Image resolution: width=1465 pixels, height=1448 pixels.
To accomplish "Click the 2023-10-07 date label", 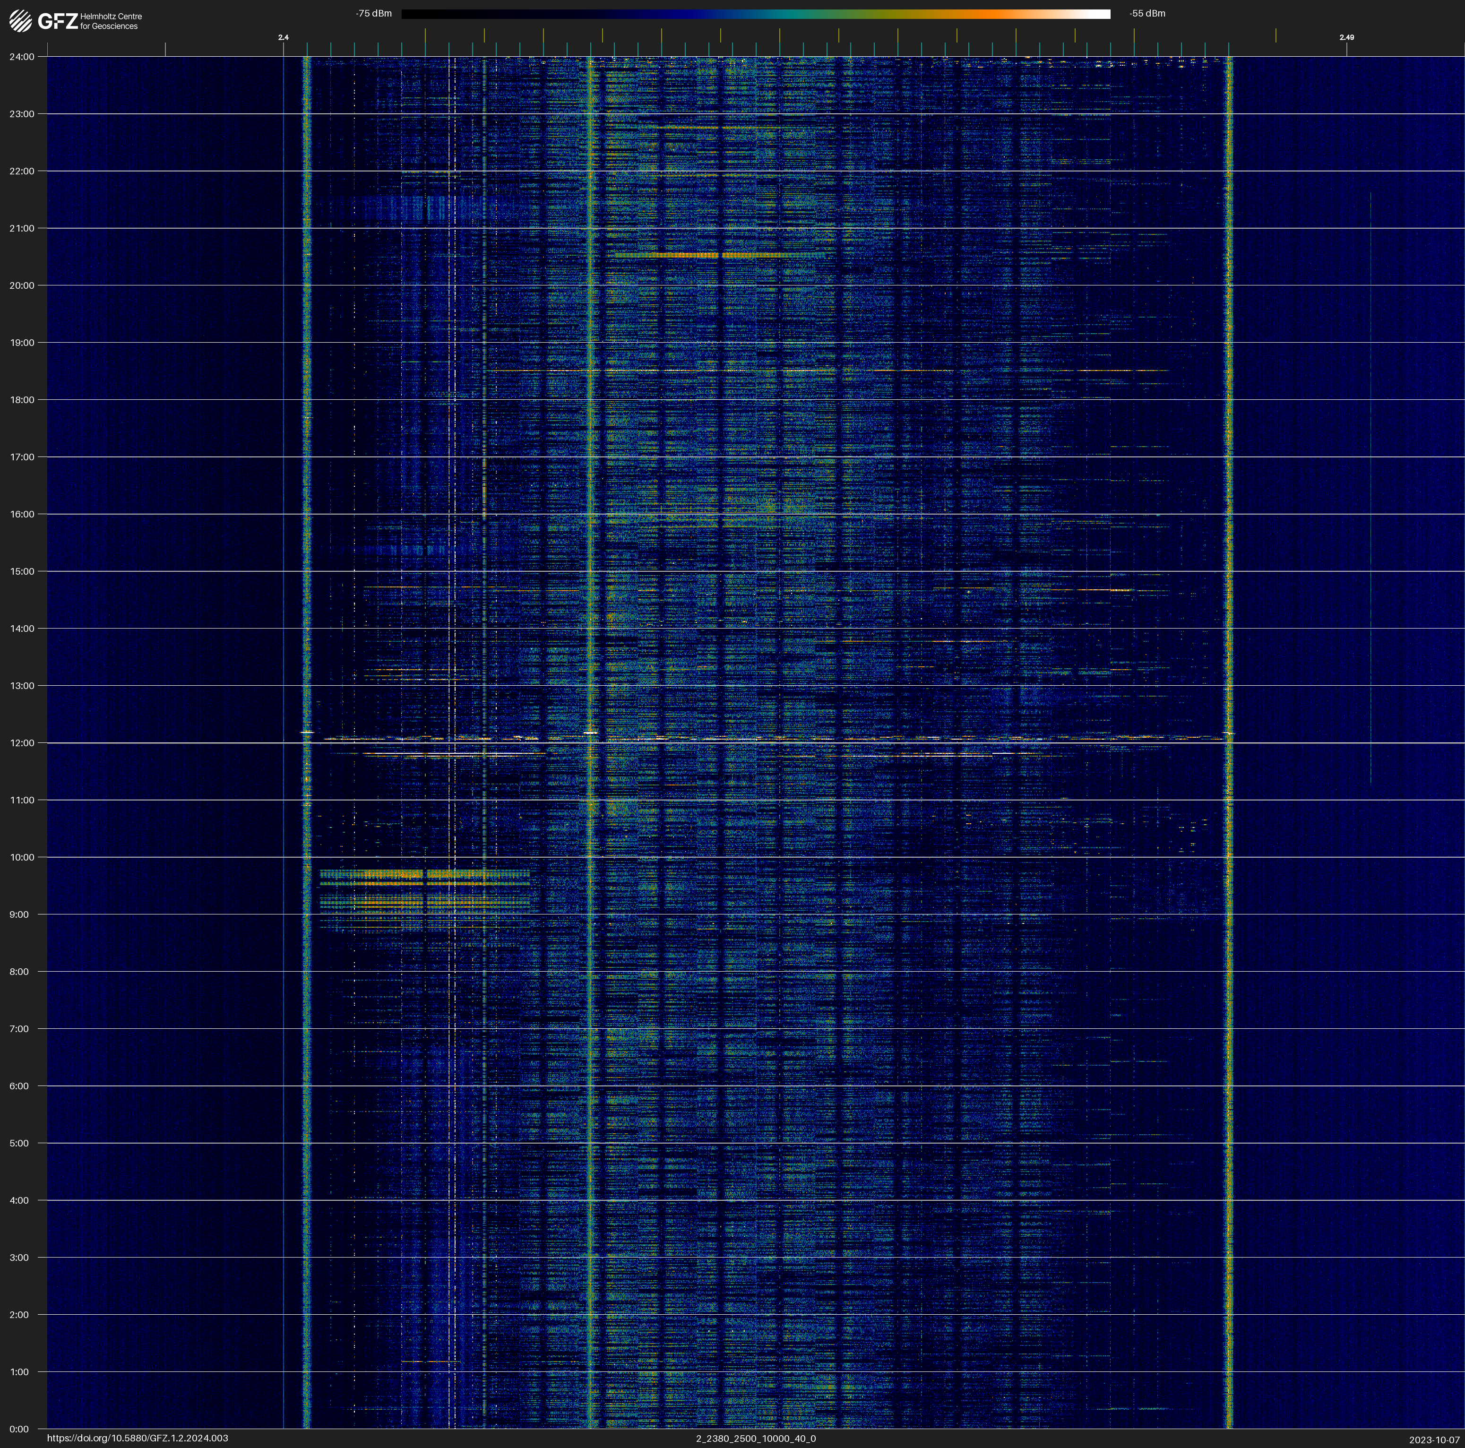I will click(1435, 1439).
